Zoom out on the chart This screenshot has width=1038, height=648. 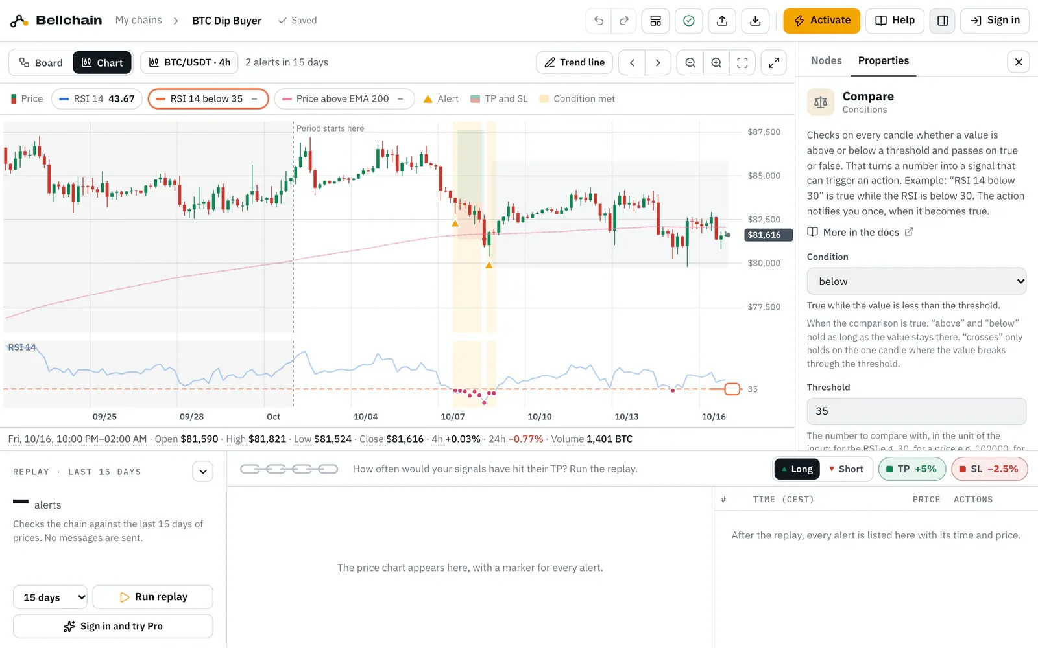690,63
